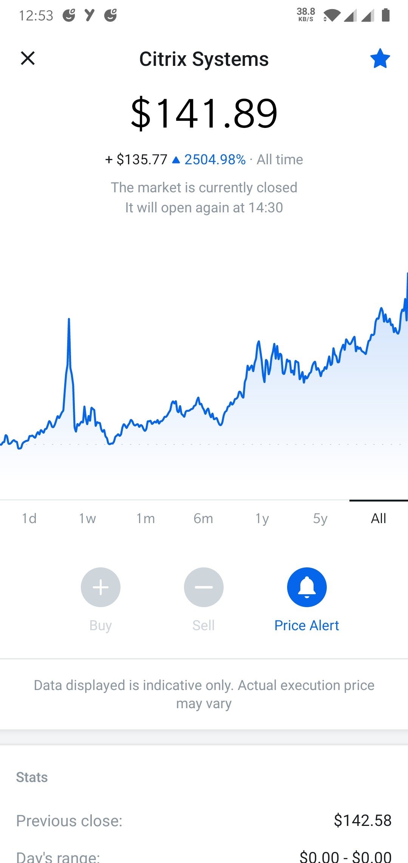This screenshot has width=408, height=863.
Task: Open the battery status icon
Action: coord(386,15)
